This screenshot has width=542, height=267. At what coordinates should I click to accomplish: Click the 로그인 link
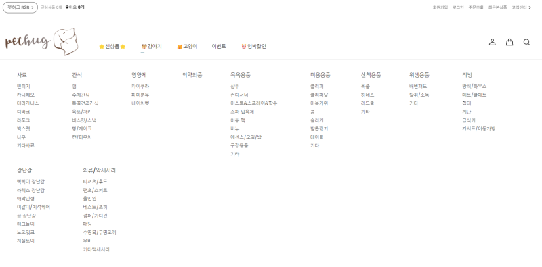click(x=459, y=7)
